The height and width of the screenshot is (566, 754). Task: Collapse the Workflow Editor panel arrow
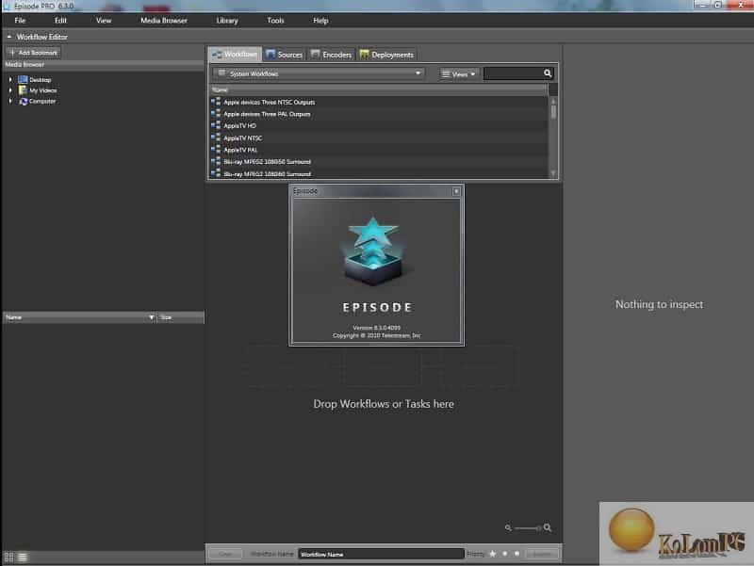tap(9, 37)
